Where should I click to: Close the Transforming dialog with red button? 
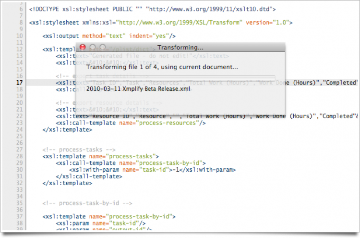tap(83, 48)
